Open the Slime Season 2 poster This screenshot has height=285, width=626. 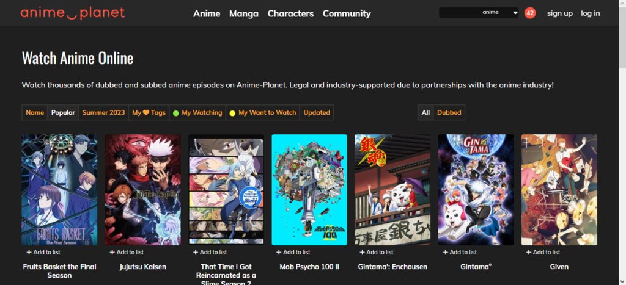[x=226, y=190]
